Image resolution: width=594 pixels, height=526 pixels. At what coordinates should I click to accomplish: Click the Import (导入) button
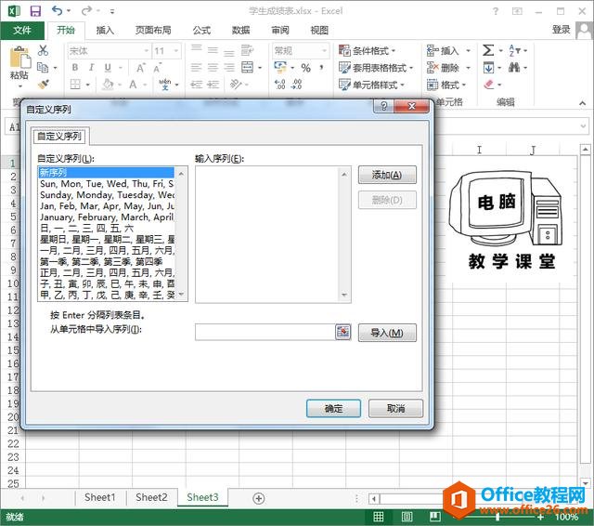(x=387, y=333)
